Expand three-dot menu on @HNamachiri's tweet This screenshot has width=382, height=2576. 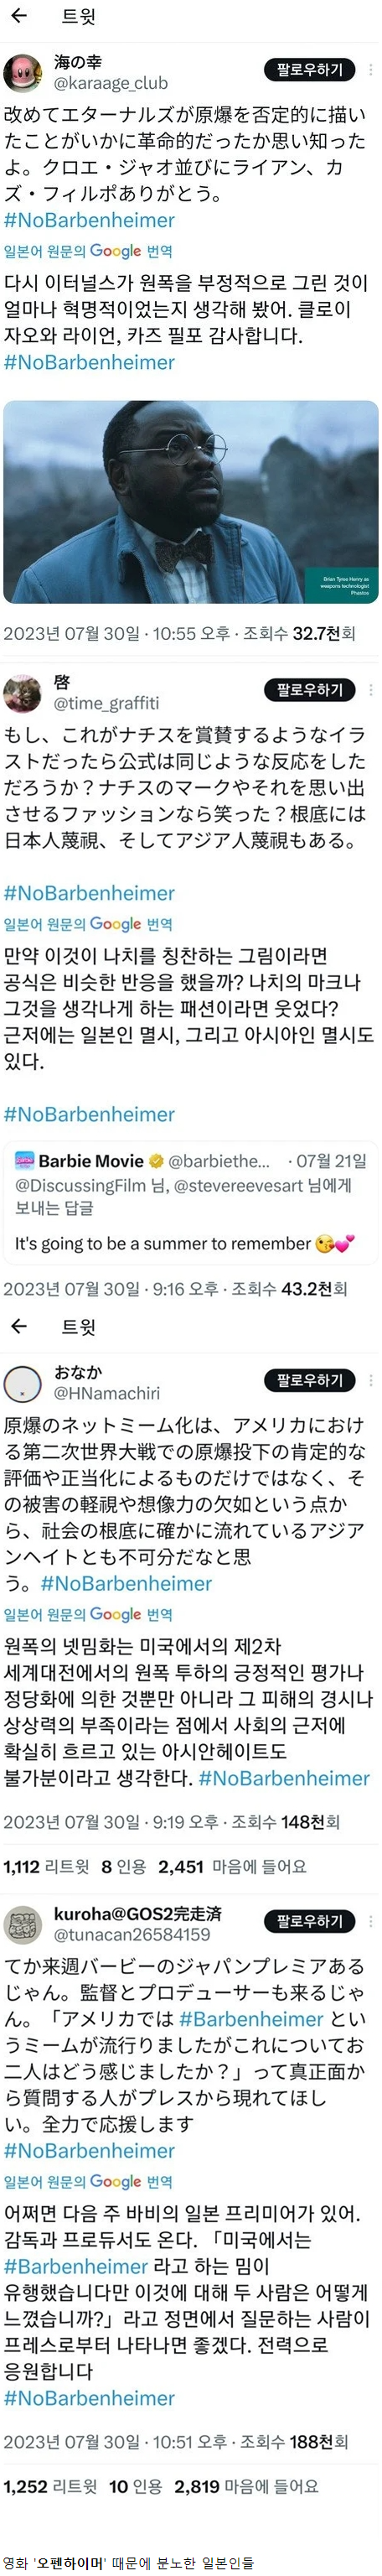coord(372,1380)
